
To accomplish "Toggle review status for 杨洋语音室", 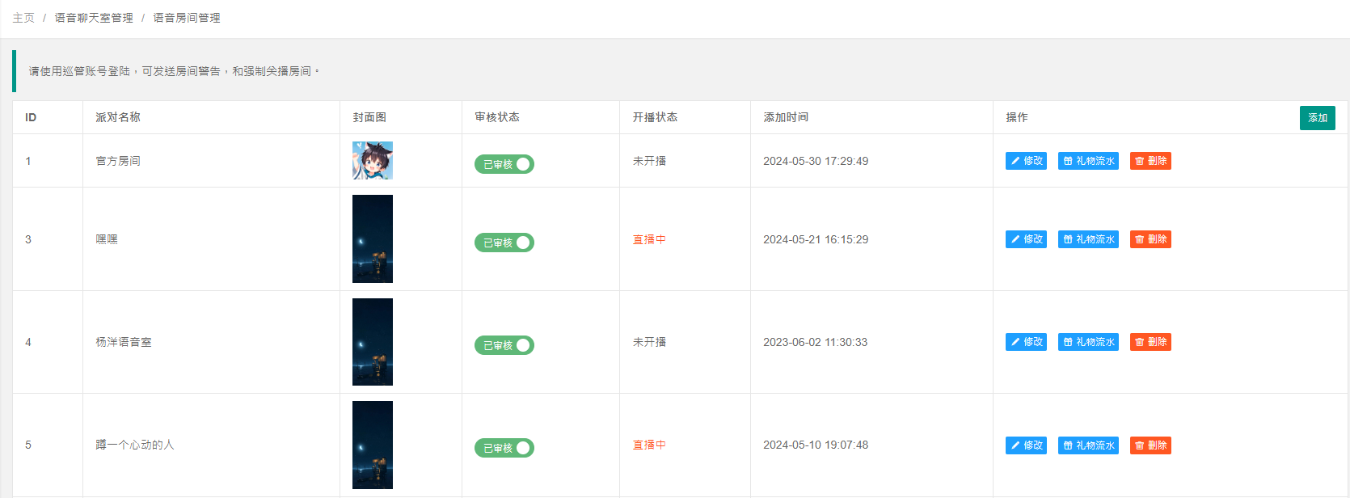I will click(x=504, y=345).
